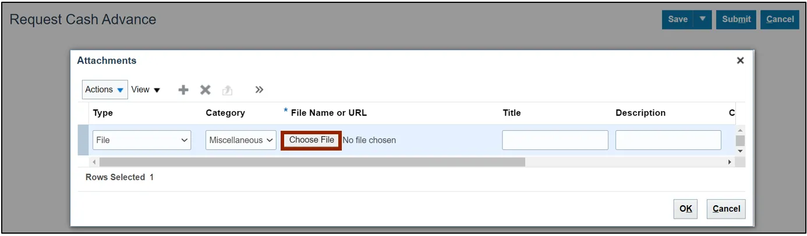The width and height of the screenshot is (807, 236).
Task: Click OK in Attachments dialog
Action: pos(685,209)
